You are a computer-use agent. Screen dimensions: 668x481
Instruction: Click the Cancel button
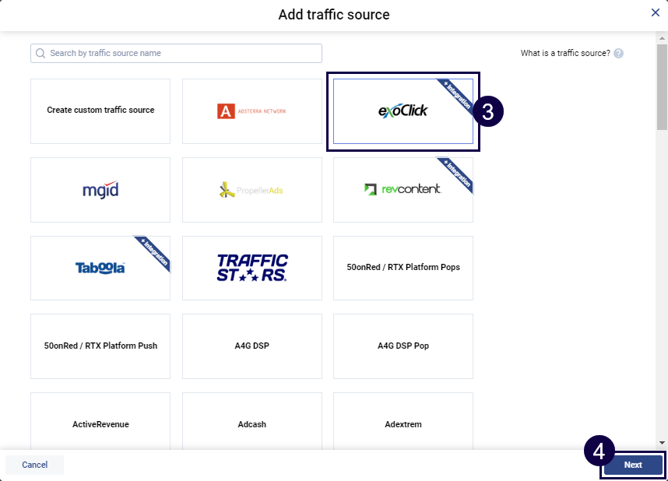pyautogui.click(x=34, y=465)
